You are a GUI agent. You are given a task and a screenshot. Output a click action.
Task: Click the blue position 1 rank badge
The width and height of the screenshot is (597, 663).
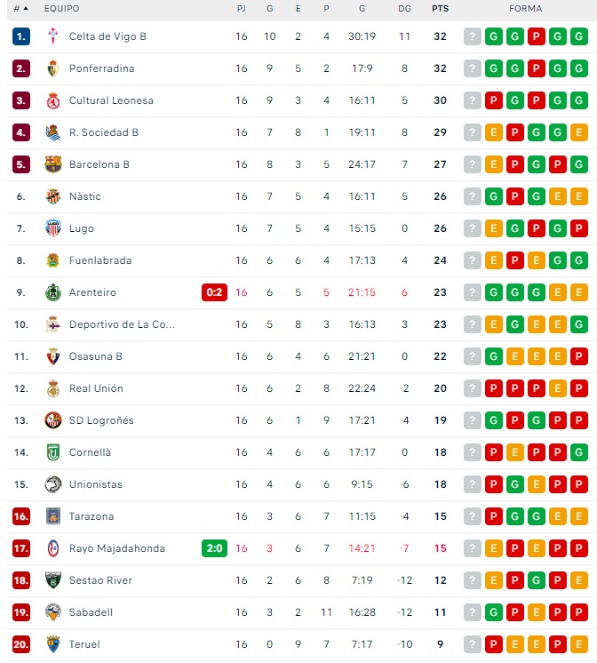[21, 36]
